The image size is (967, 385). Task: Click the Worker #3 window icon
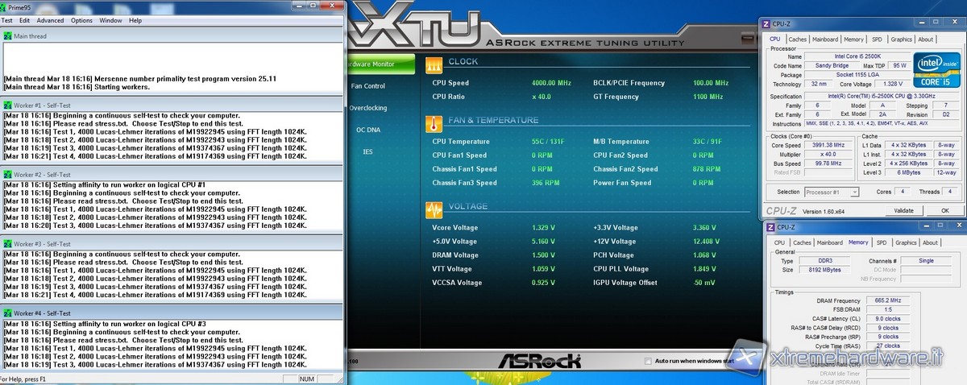click(8, 244)
